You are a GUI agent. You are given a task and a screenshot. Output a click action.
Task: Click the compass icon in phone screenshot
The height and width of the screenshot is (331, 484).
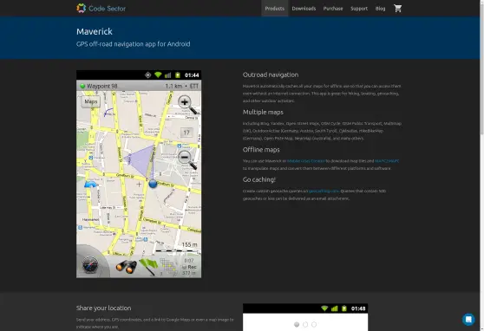pos(90,265)
